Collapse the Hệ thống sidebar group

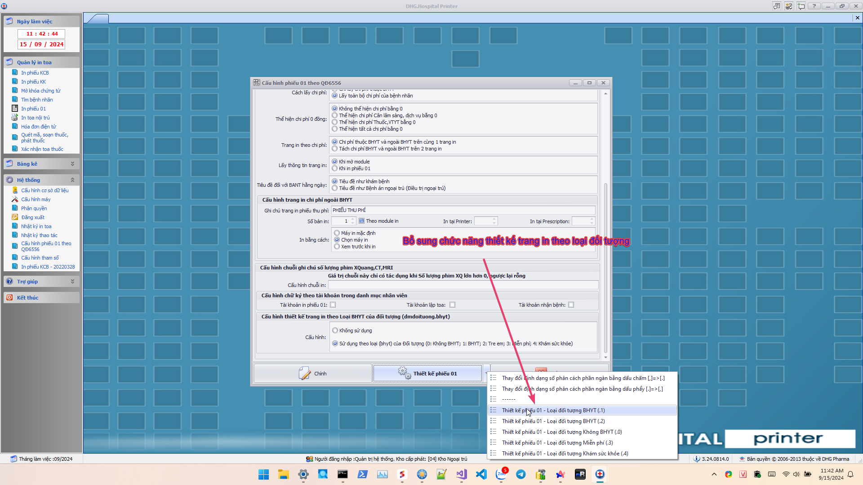click(72, 180)
